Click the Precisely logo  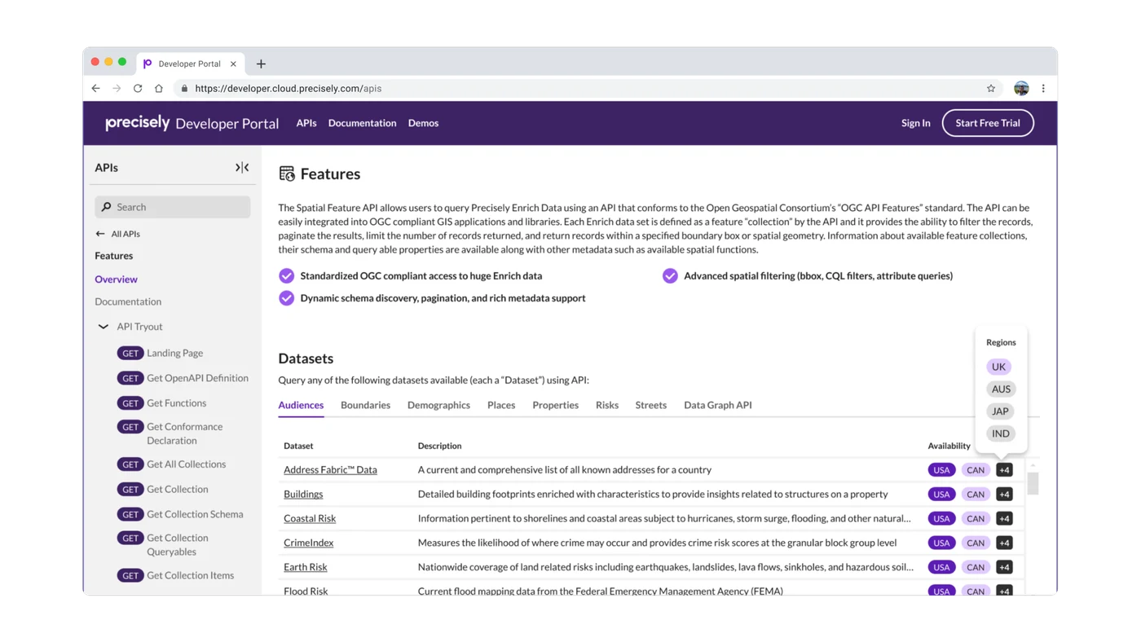[x=138, y=122]
